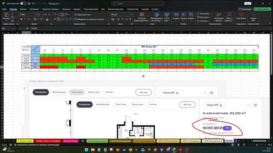Apply fill color with the paint bucket
This screenshot has width=273, height=153.
coord(41,19)
